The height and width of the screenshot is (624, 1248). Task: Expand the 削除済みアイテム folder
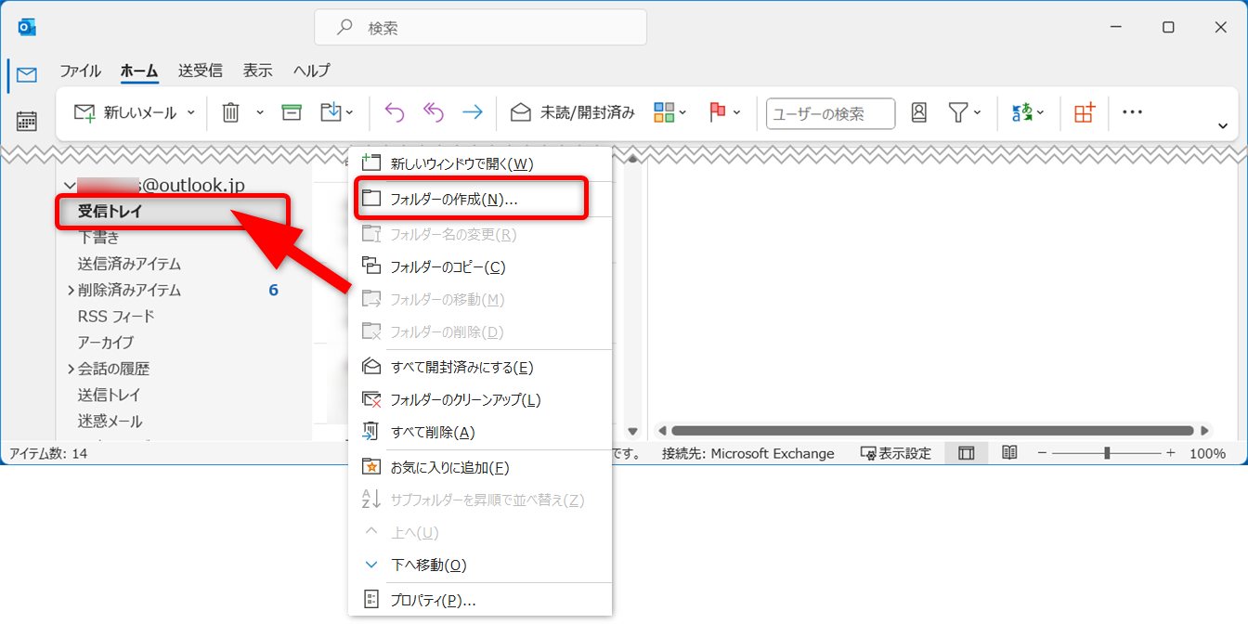click(x=71, y=291)
